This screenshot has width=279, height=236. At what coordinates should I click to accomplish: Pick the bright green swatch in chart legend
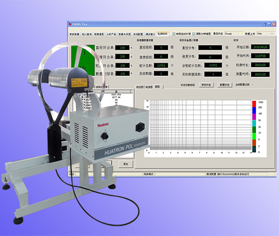point(254,136)
